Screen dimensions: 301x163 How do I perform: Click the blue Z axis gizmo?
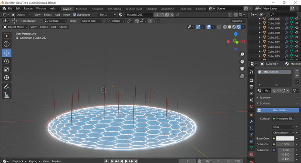click(x=236, y=34)
